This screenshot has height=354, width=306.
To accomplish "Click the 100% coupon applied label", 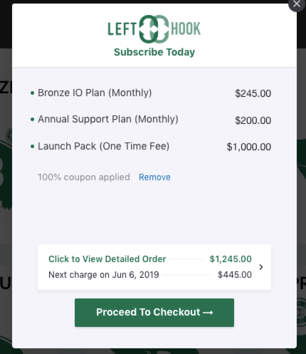I will click(84, 177).
